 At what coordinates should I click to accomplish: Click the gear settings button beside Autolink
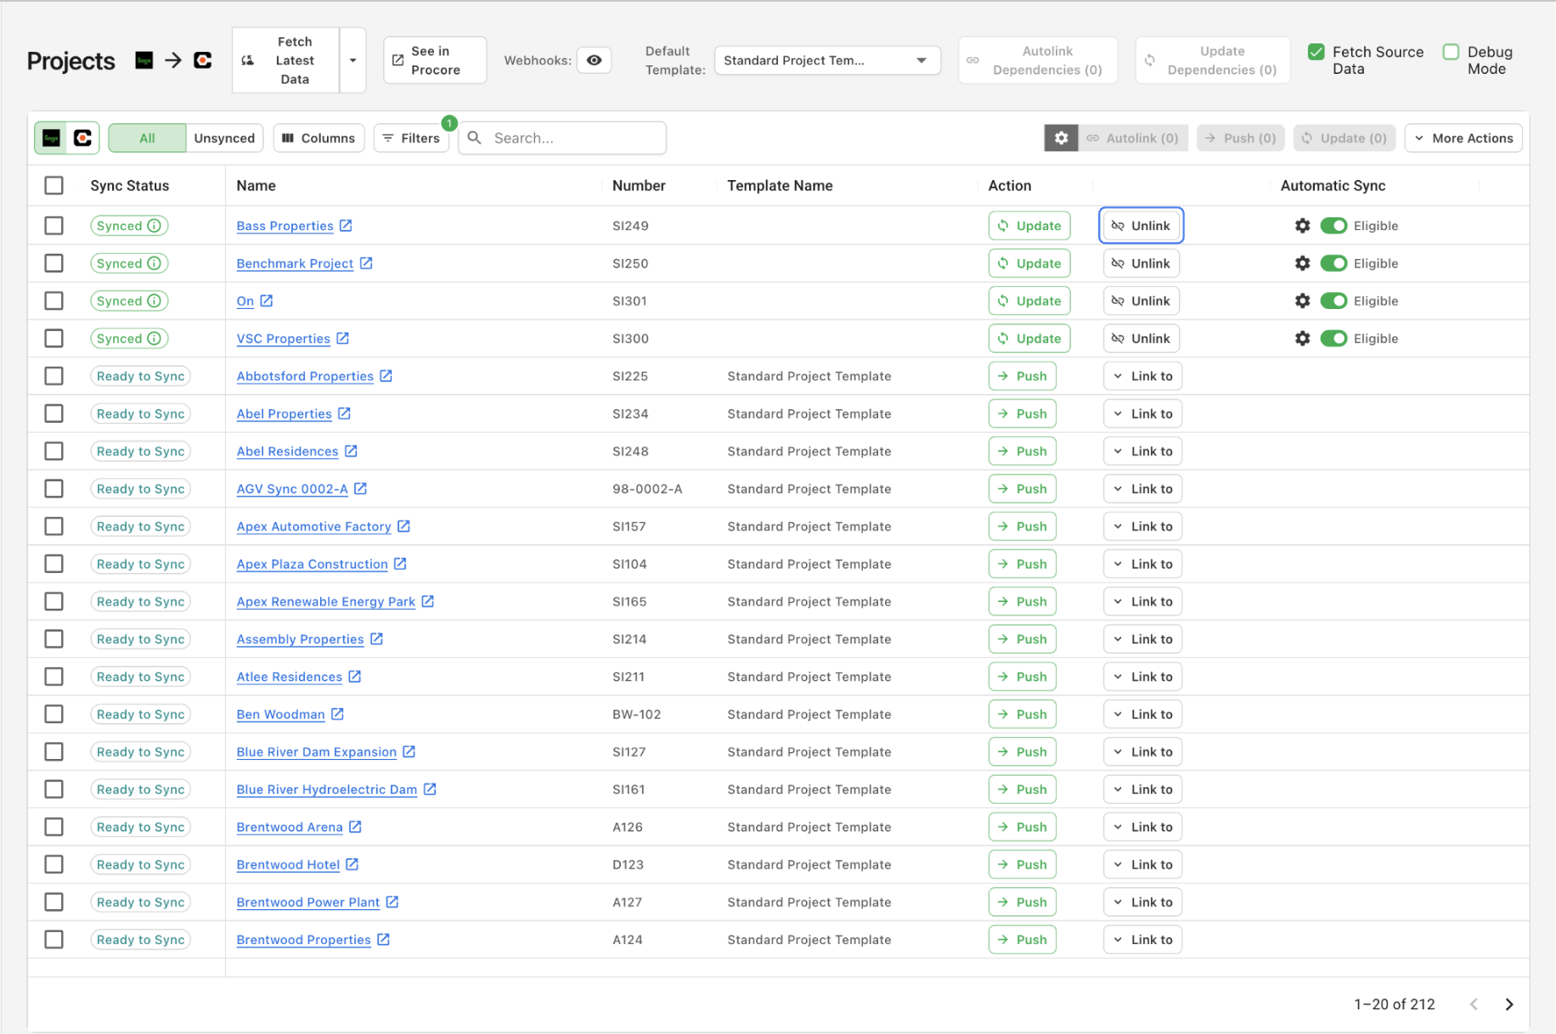(x=1061, y=138)
